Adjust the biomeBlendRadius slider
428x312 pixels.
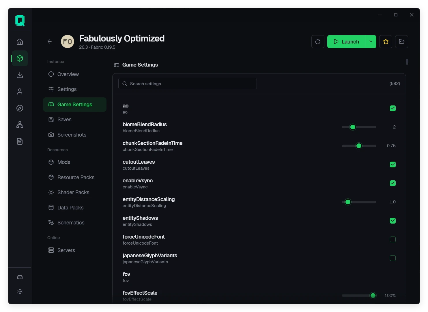point(359,127)
